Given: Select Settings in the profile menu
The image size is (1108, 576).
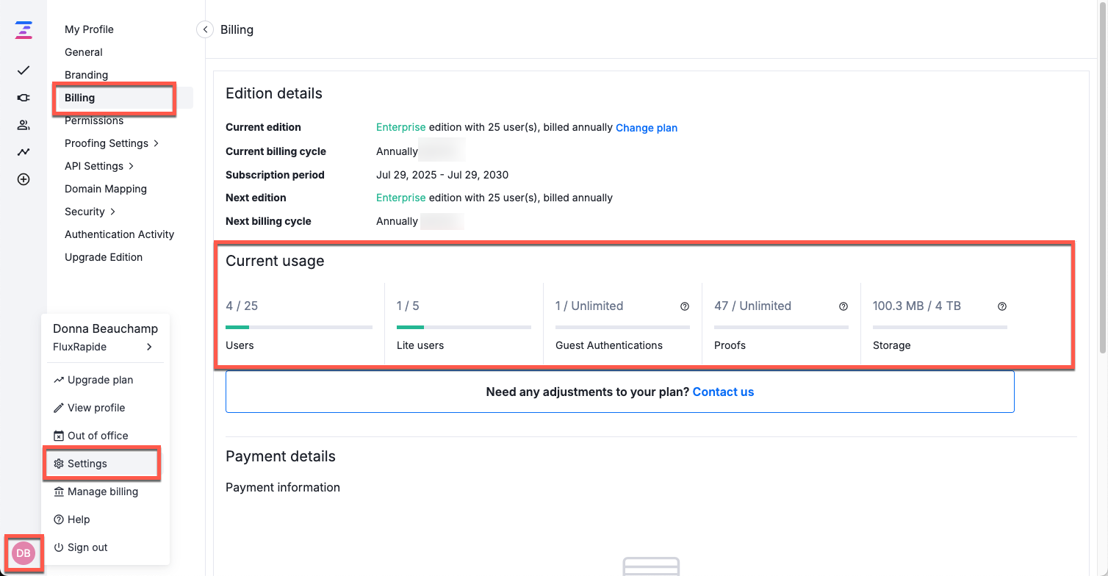Looking at the screenshot, I should pyautogui.click(x=87, y=464).
